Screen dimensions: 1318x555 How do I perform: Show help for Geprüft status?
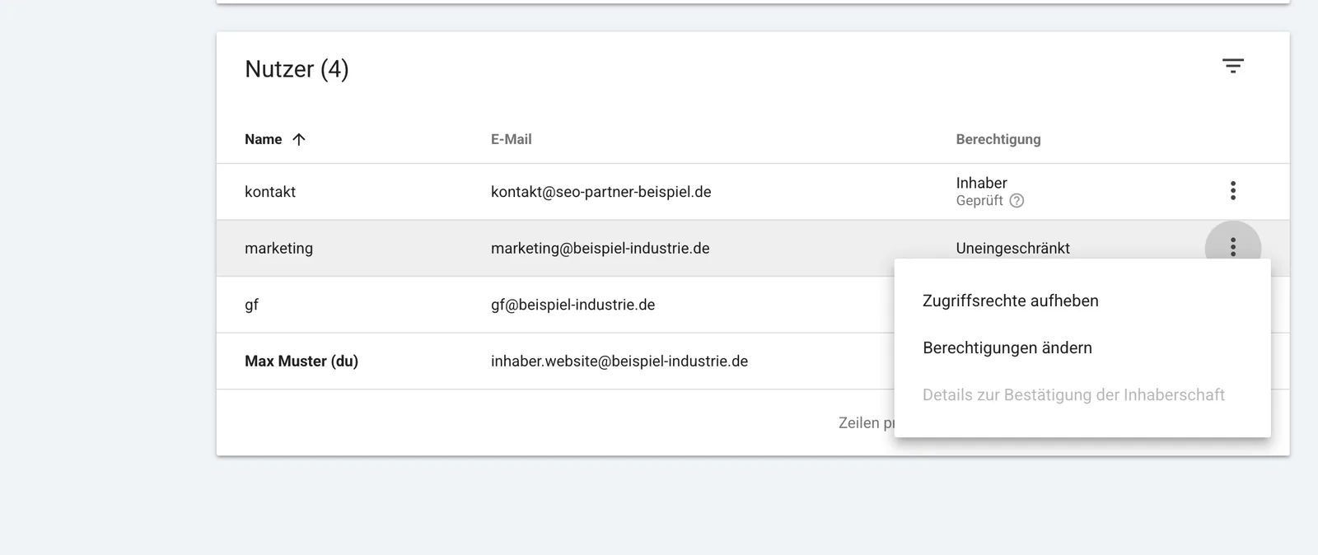pyautogui.click(x=1017, y=201)
